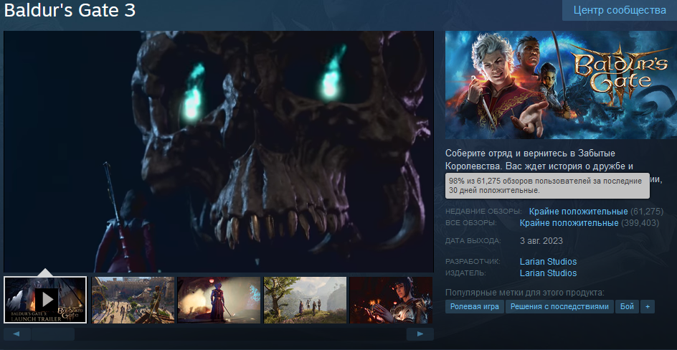Screen dimensions: 677x350
Task: Select the Бой tag
Action: 627,306
